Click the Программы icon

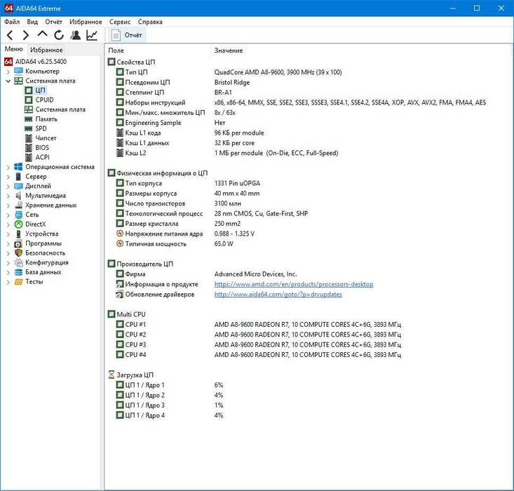tap(19, 243)
